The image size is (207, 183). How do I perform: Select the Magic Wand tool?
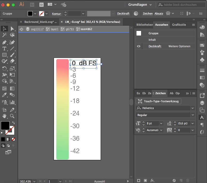click(4, 35)
